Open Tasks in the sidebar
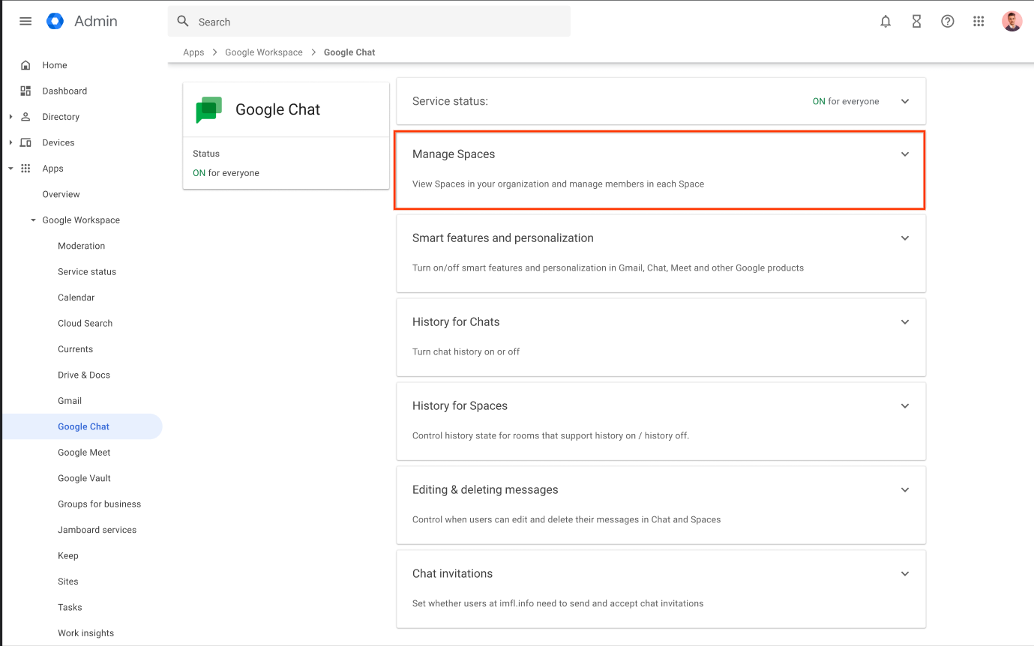This screenshot has width=1034, height=646. click(70, 608)
